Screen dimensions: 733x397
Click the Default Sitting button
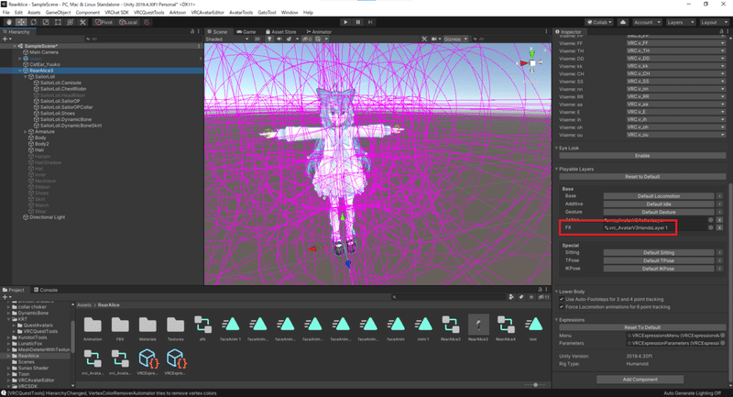[659, 253]
